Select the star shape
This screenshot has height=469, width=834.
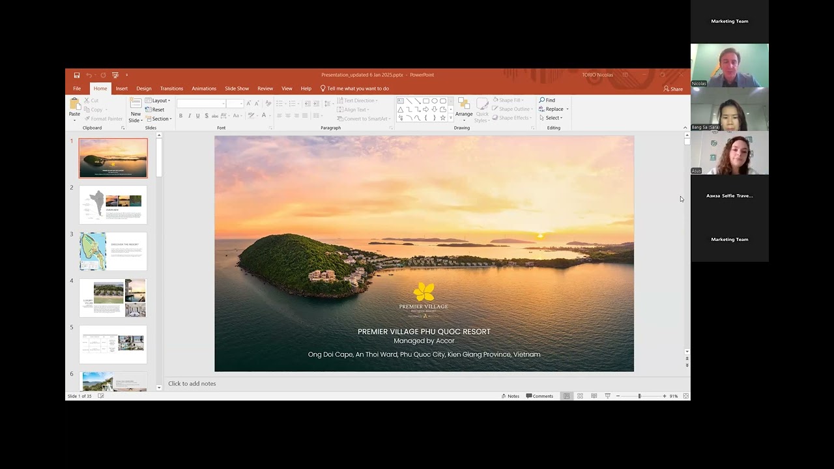pyautogui.click(x=442, y=118)
